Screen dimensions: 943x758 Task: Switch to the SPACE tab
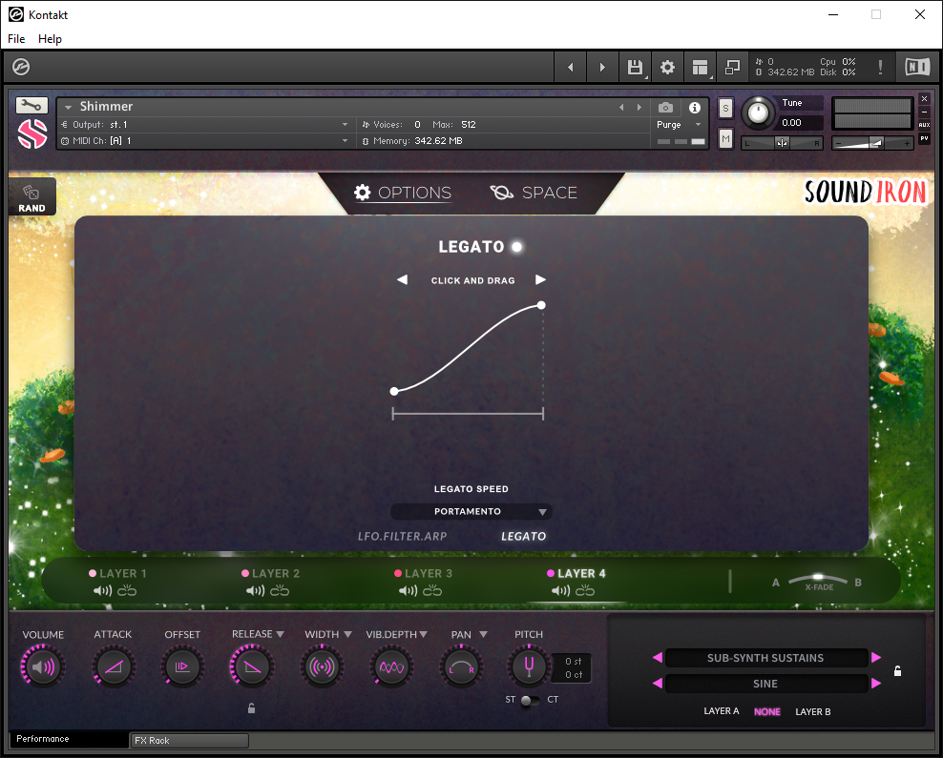pos(534,193)
